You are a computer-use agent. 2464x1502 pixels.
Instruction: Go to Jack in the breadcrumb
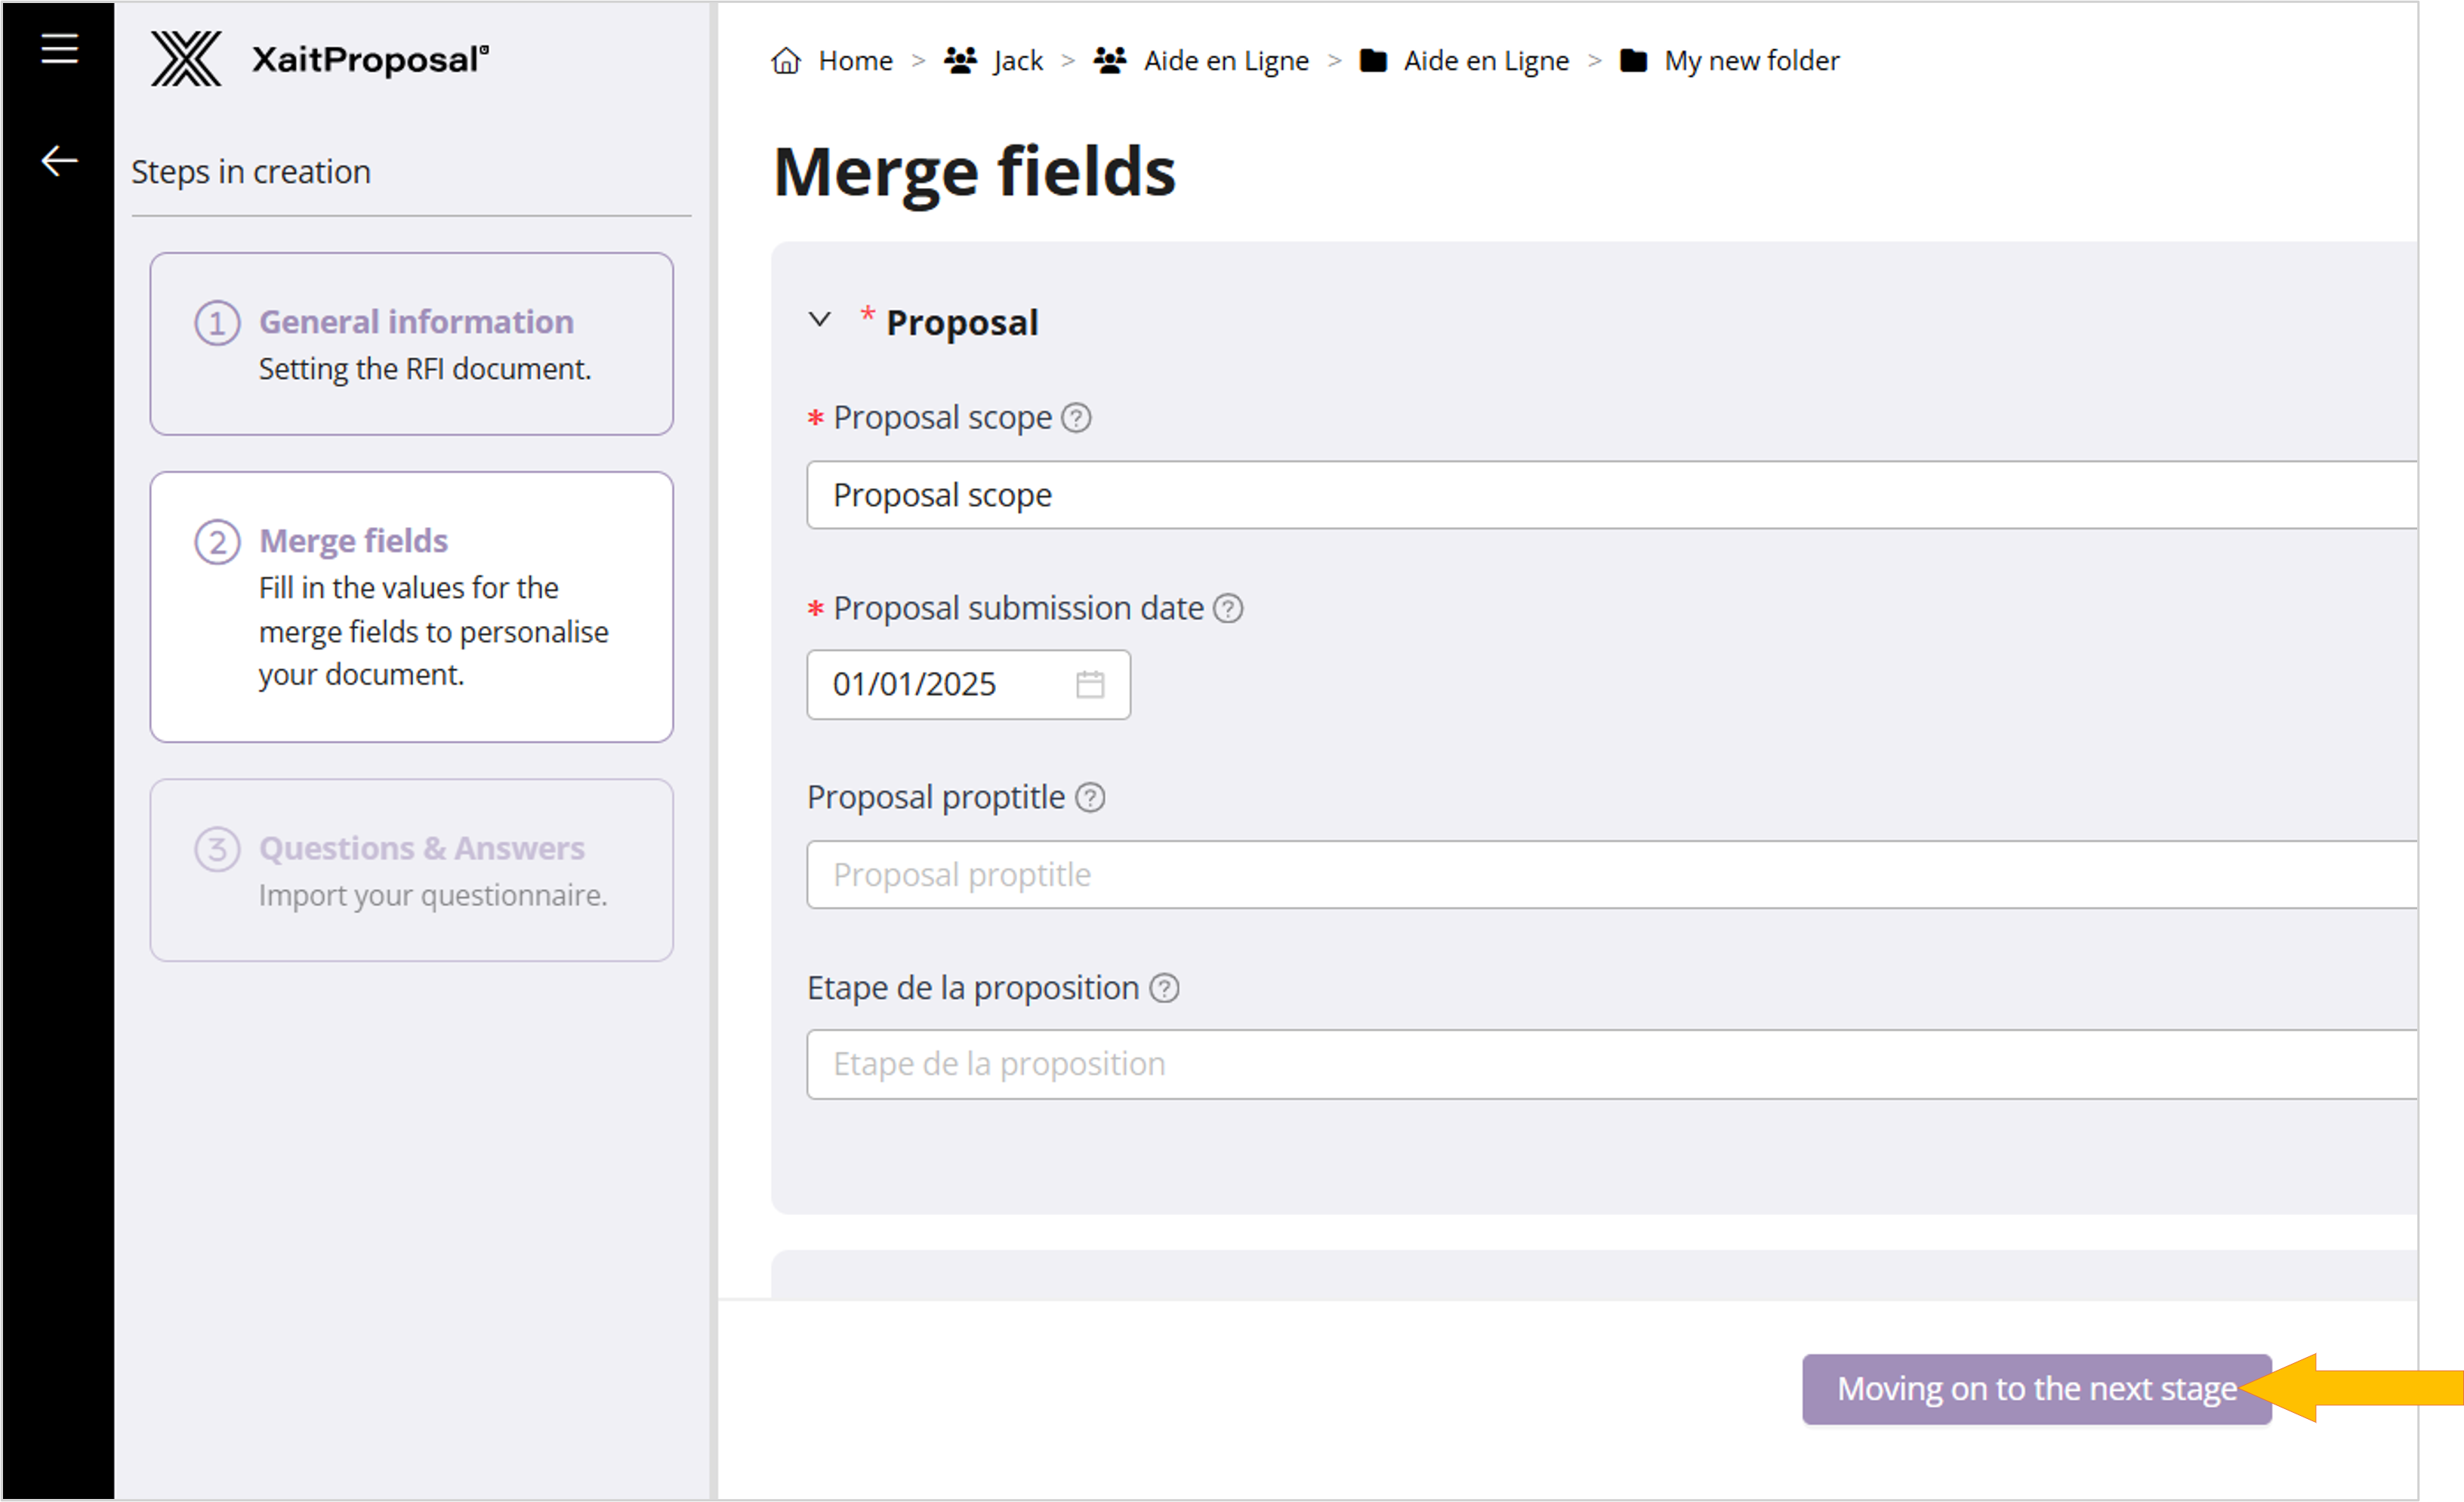[1017, 61]
